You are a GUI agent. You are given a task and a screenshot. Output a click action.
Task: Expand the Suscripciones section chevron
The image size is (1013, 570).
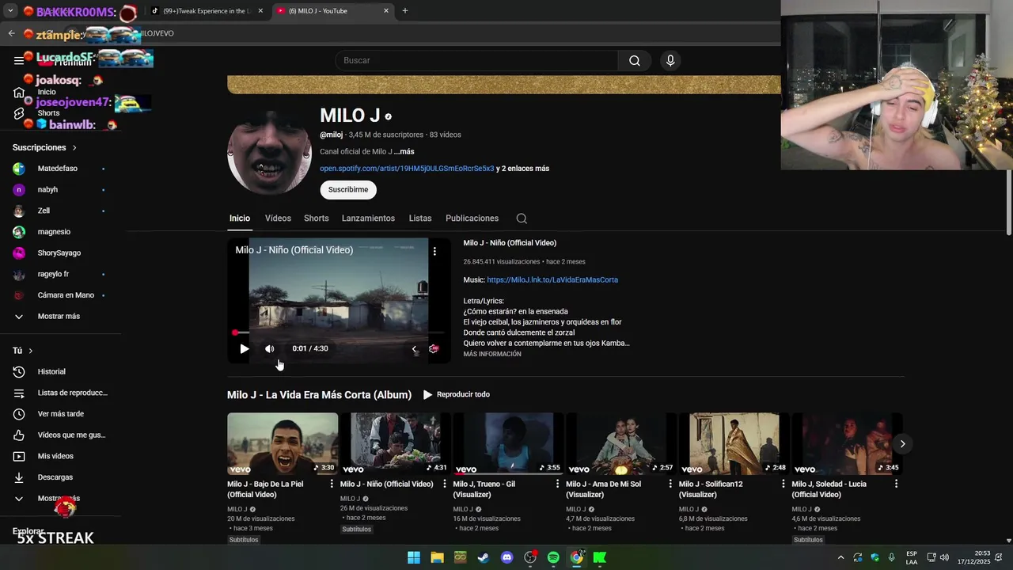(74, 148)
